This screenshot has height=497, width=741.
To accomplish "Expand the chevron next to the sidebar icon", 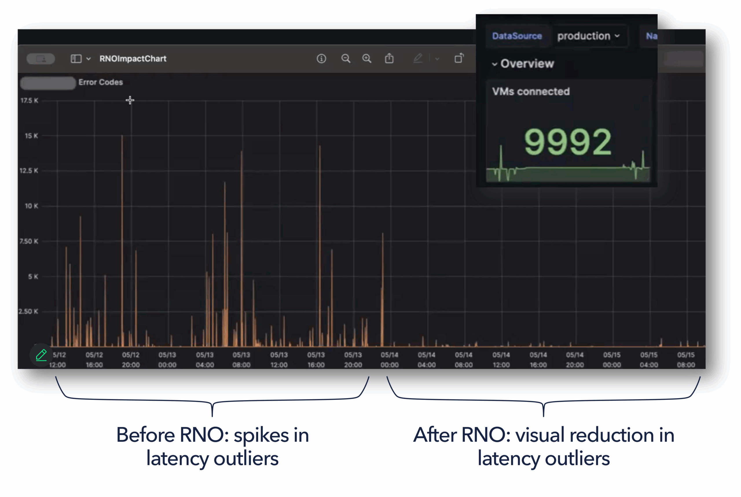I will point(88,59).
